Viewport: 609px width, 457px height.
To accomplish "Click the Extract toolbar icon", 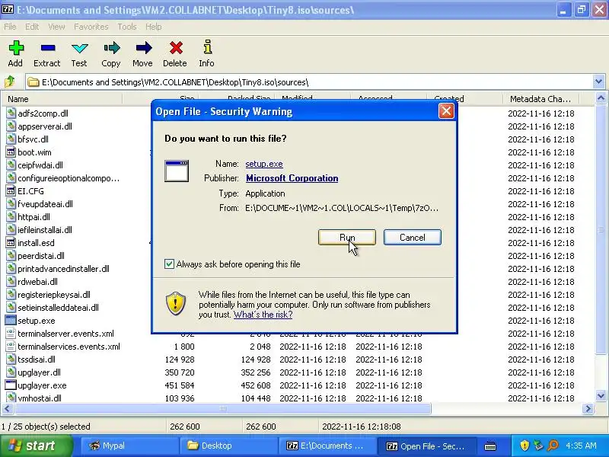I will click(x=48, y=48).
